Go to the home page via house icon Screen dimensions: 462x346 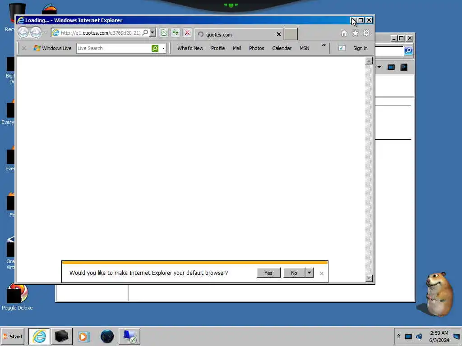click(x=344, y=33)
